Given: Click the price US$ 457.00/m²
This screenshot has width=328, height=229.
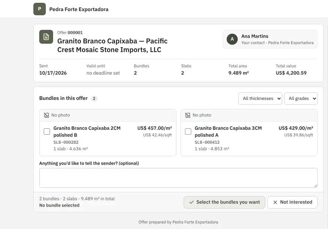Looking at the screenshot, I should pos(154,128).
